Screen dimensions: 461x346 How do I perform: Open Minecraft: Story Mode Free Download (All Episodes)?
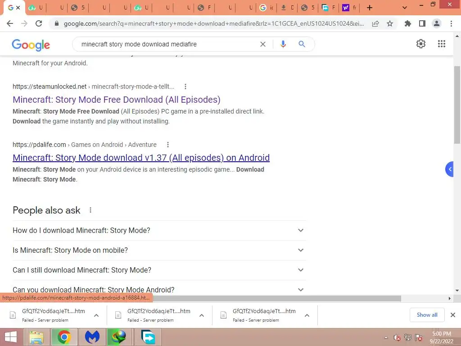pyautogui.click(x=117, y=100)
